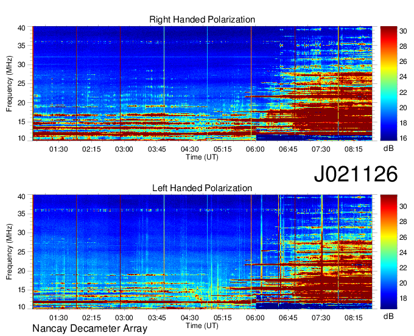Click the 03:45 tick label under lower plot

[x=157, y=318]
